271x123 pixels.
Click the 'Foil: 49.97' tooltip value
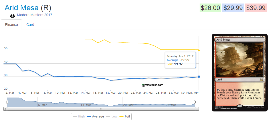tap(175, 64)
